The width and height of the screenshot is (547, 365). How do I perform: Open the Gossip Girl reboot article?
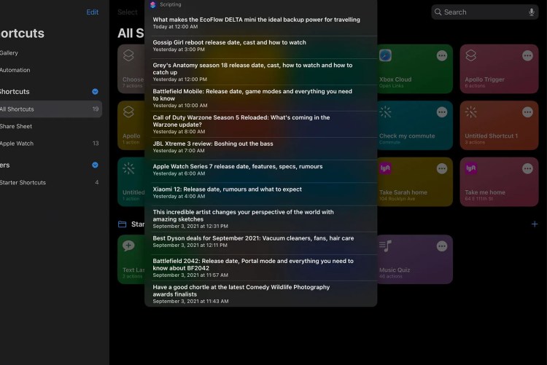[x=260, y=46]
